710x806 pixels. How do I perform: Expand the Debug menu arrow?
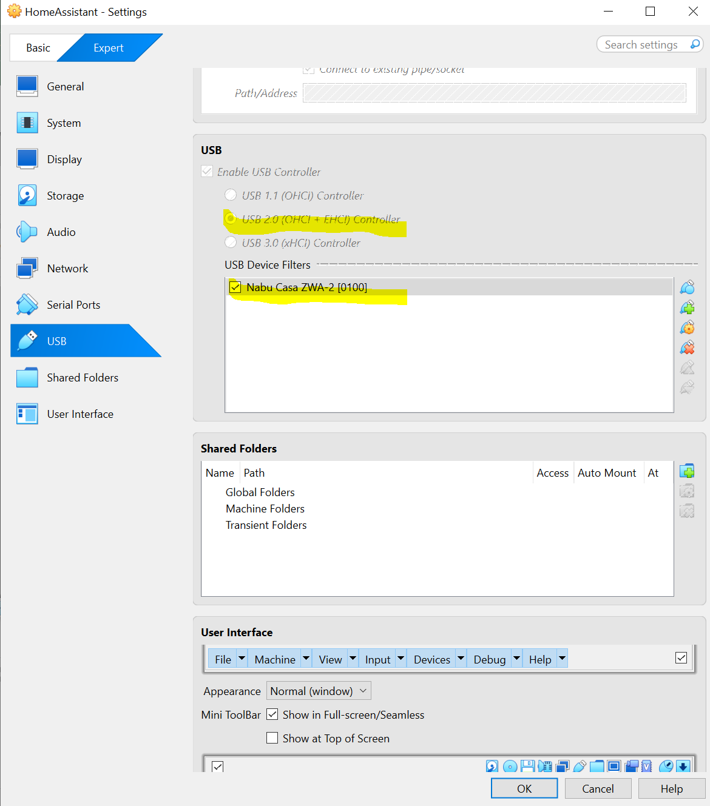[x=516, y=658]
